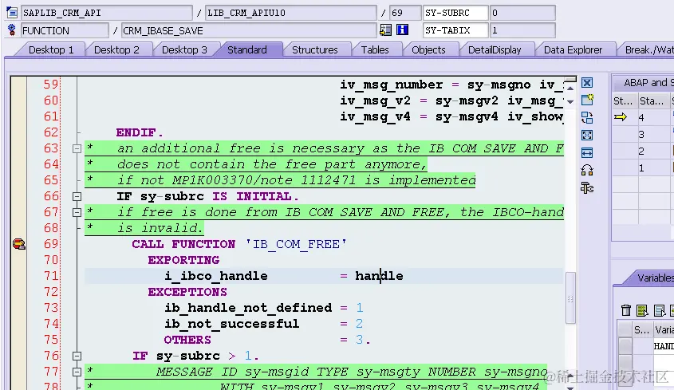Click stack level 2 row
674x390 pixels.
643,151
